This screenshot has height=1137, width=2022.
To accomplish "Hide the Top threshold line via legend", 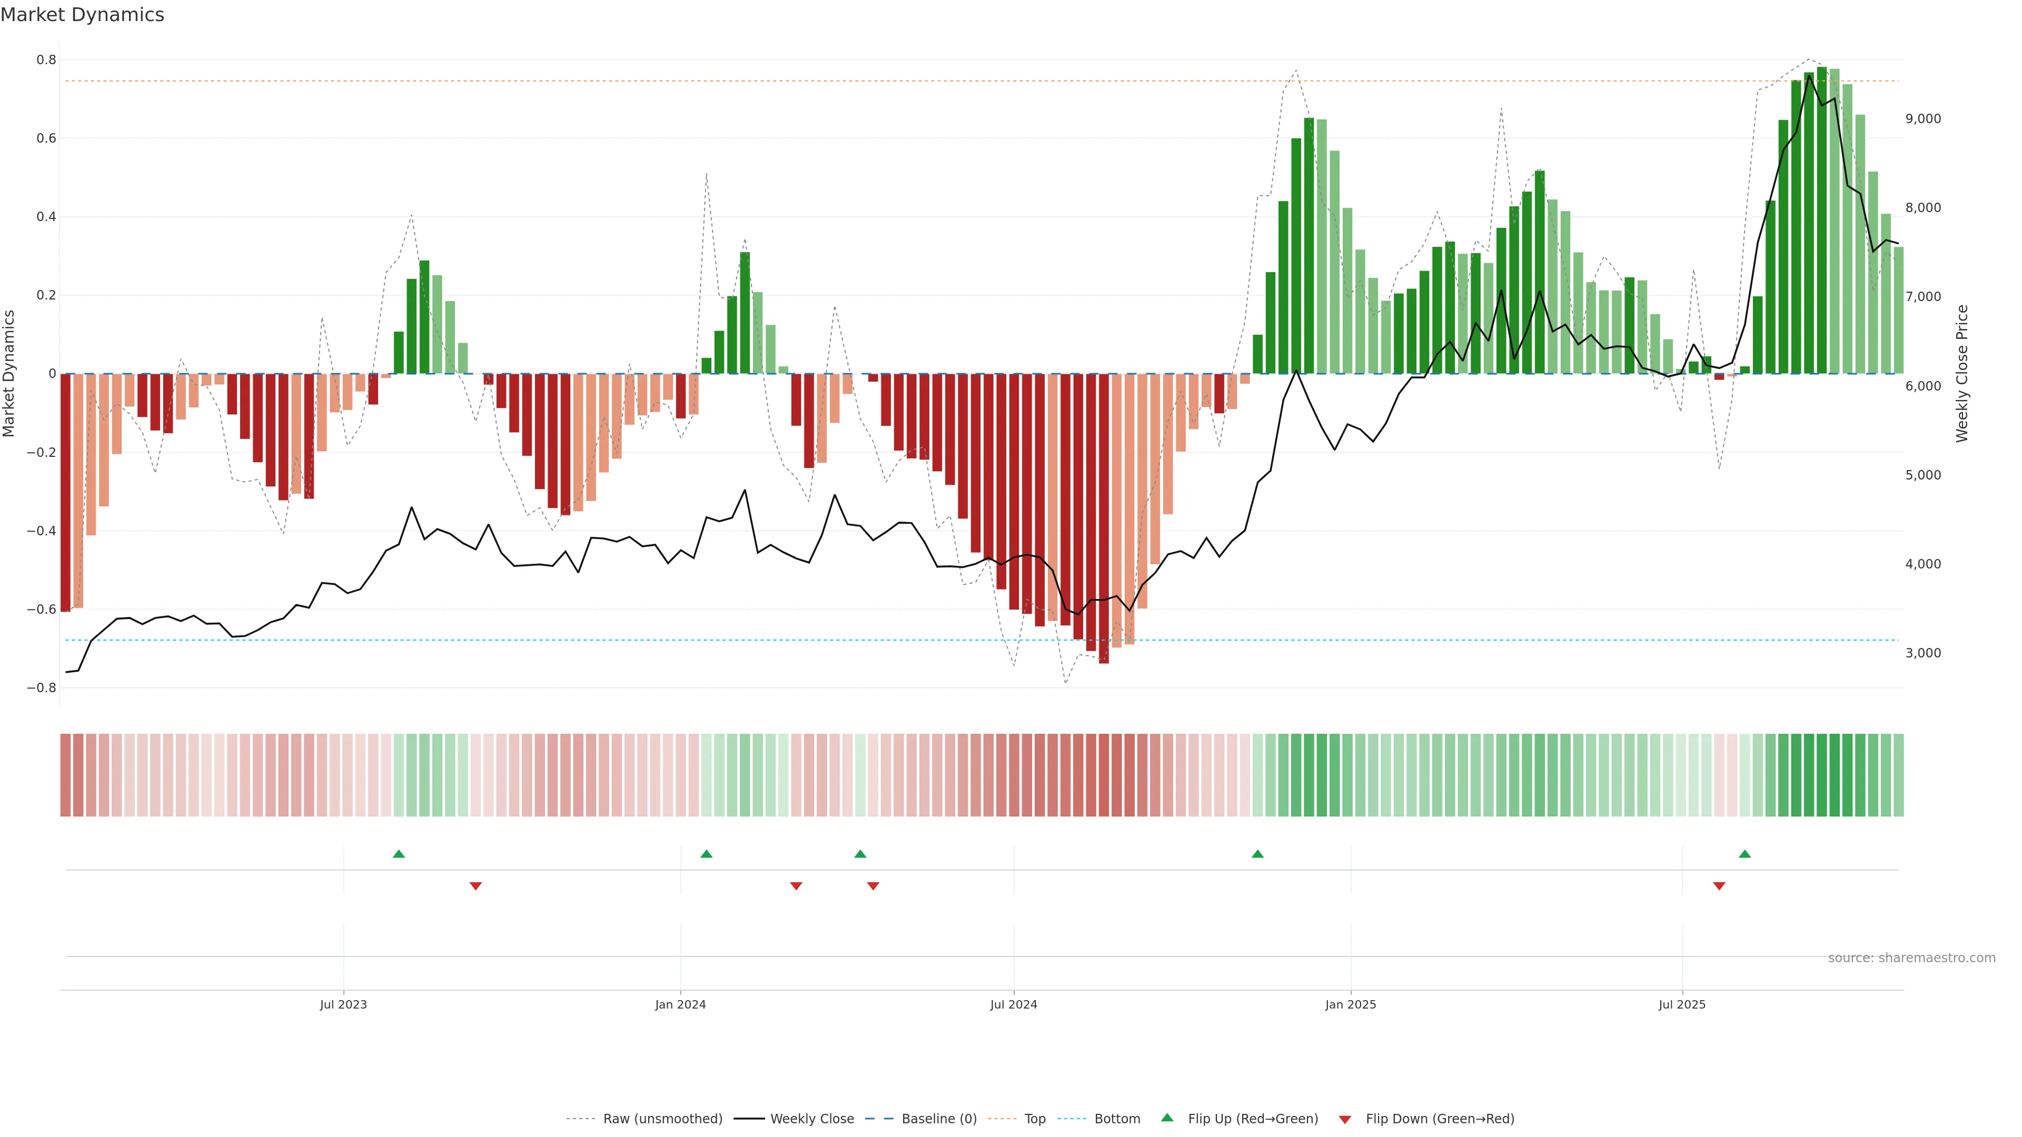I will [1035, 1119].
